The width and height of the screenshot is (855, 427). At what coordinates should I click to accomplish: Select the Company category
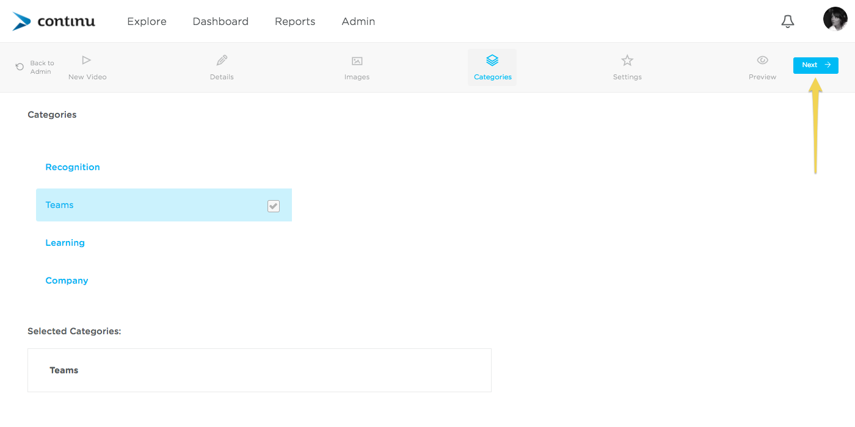pyautogui.click(x=67, y=281)
